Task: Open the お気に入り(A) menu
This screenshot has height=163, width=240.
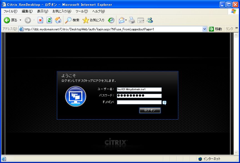Action: [62, 11]
